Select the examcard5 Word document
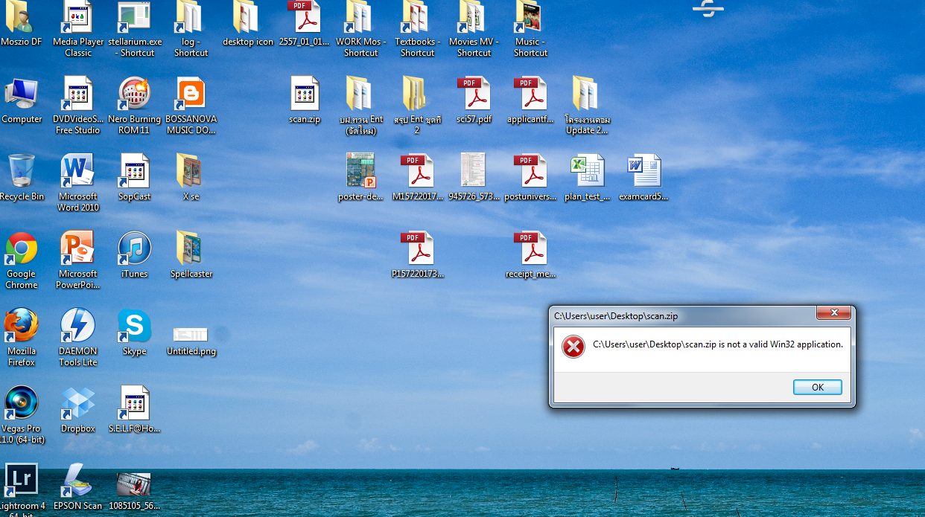925x517 pixels. pos(644,171)
